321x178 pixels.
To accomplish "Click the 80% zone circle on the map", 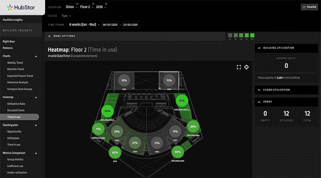I will [177, 152].
